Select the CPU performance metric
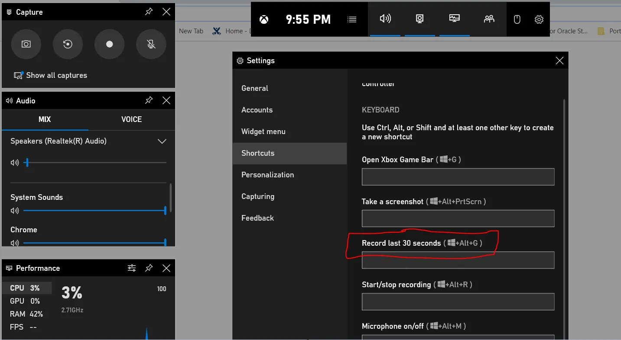The height and width of the screenshot is (340, 621). pos(27,288)
